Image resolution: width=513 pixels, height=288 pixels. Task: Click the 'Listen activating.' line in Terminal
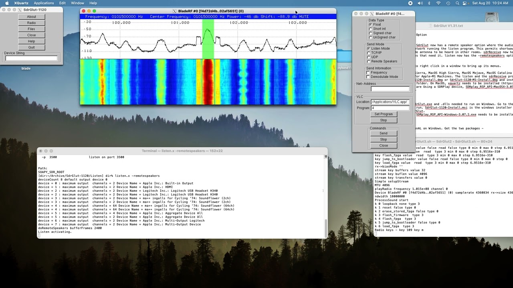55,232
